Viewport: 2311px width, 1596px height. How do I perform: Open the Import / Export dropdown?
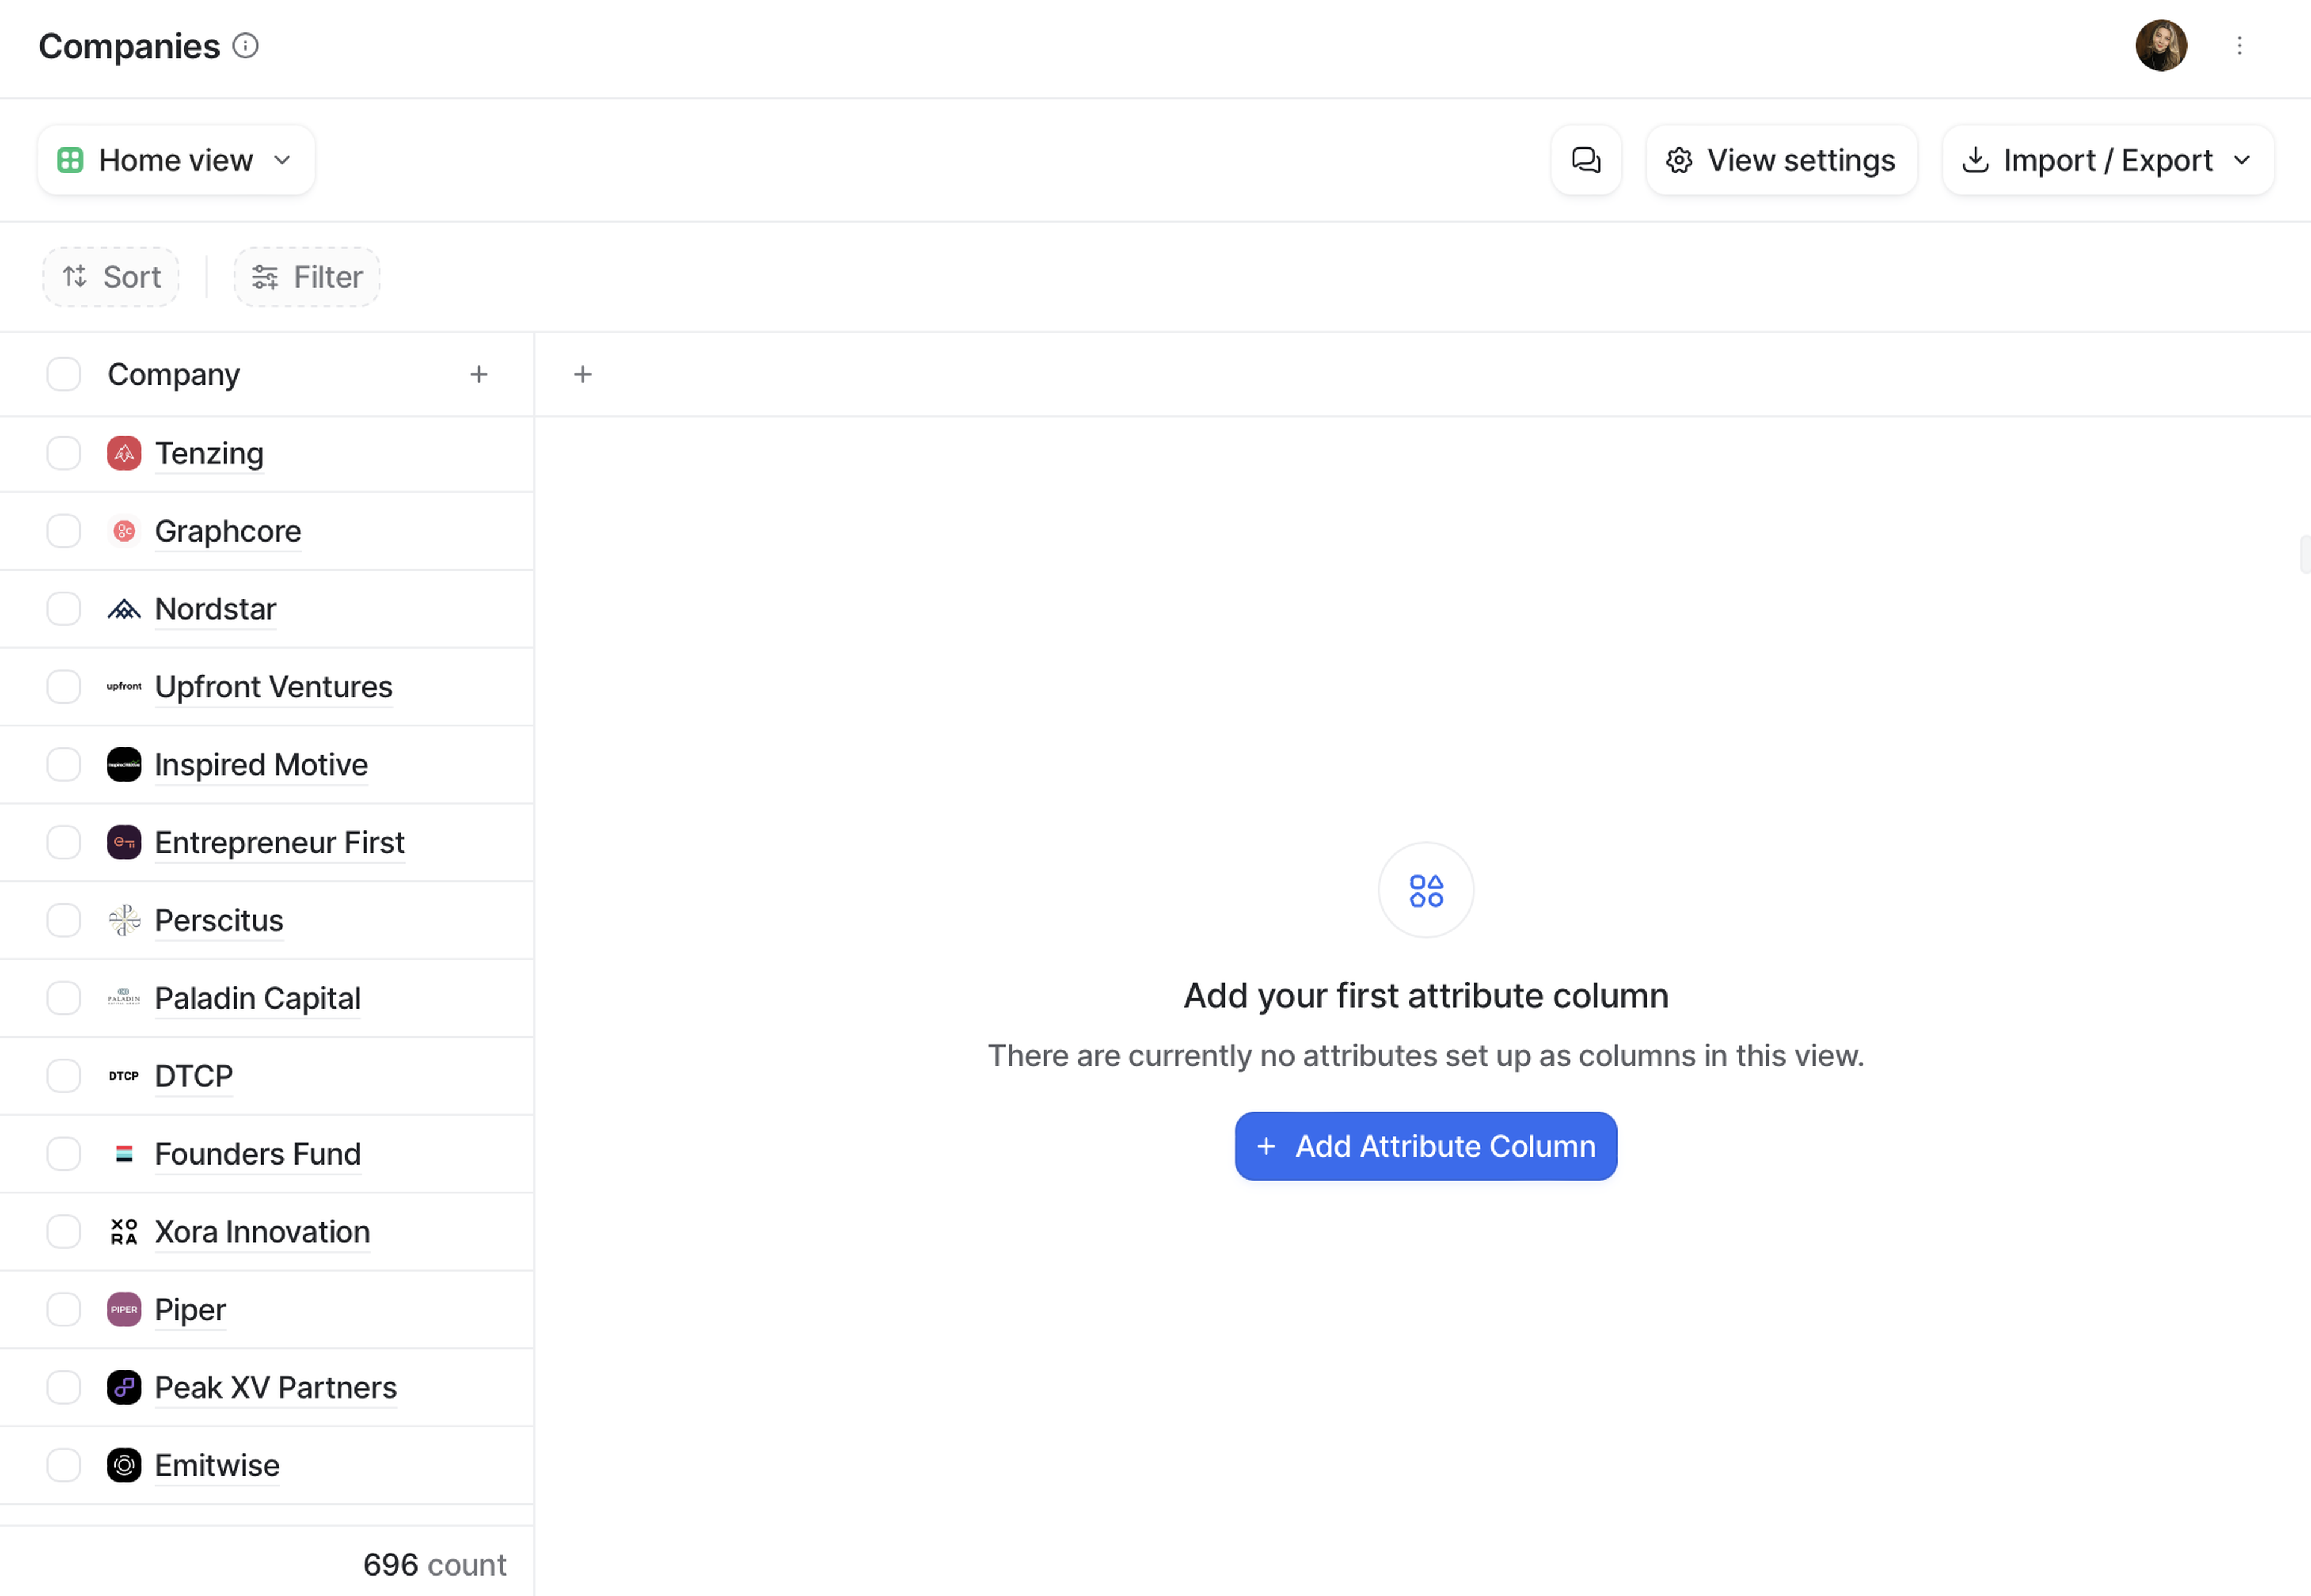[x=2107, y=160]
